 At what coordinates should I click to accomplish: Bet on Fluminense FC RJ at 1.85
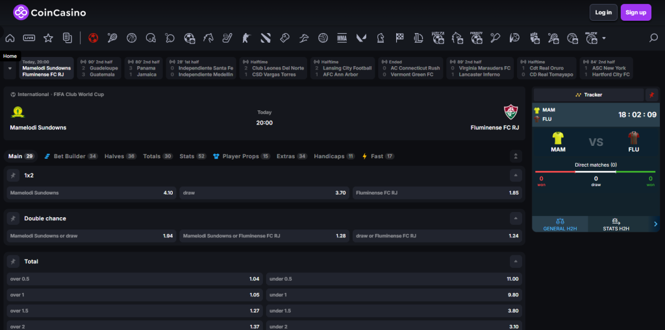click(x=437, y=193)
